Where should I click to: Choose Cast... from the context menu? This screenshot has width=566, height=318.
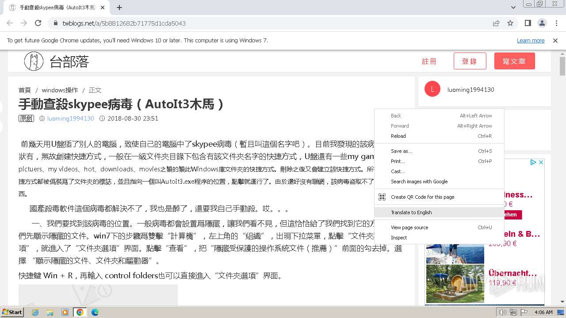click(x=439, y=171)
